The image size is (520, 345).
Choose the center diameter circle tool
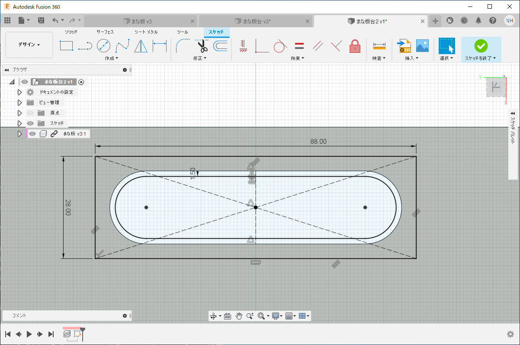103,45
